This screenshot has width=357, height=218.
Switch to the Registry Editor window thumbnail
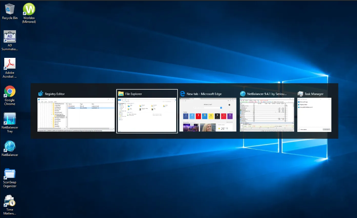(76, 115)
